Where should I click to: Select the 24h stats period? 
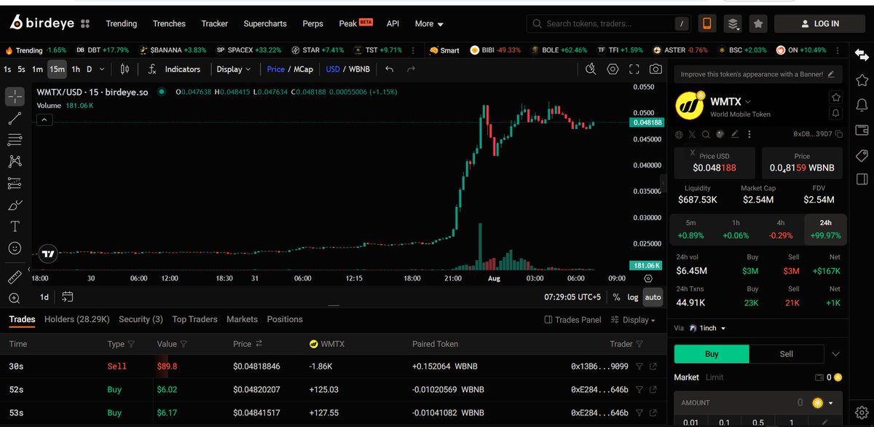825,229
